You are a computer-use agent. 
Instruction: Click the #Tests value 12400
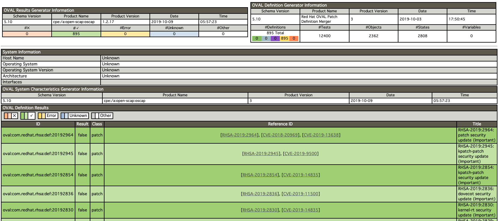pyautogui.click(x=325, y=36)
